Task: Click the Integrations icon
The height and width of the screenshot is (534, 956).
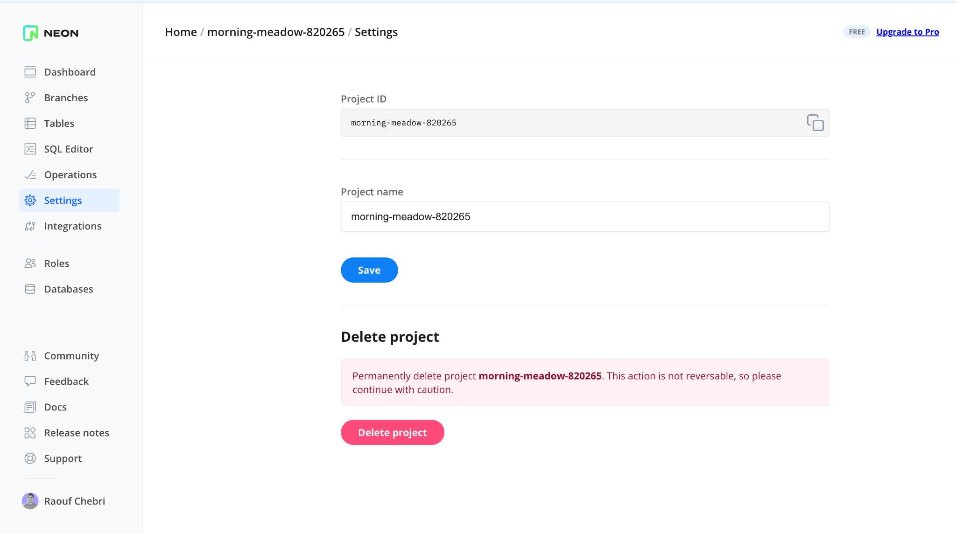Action: [x=30, y=226]
